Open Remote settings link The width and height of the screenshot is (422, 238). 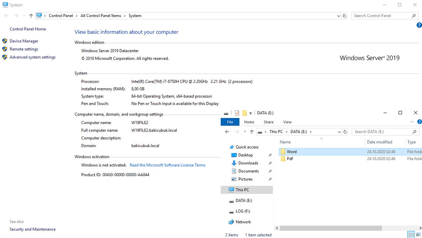click(x=24, y=49)
